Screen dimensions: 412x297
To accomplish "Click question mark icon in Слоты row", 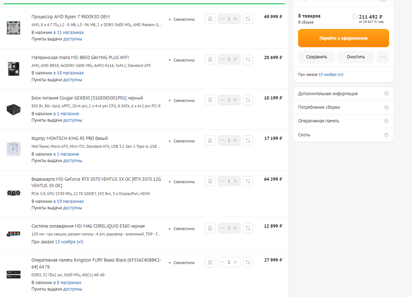I will [386, 135].
